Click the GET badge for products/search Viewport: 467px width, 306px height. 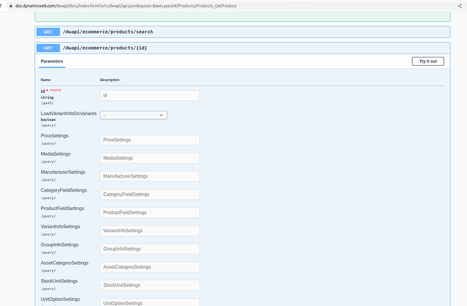(x=48, y=32)
